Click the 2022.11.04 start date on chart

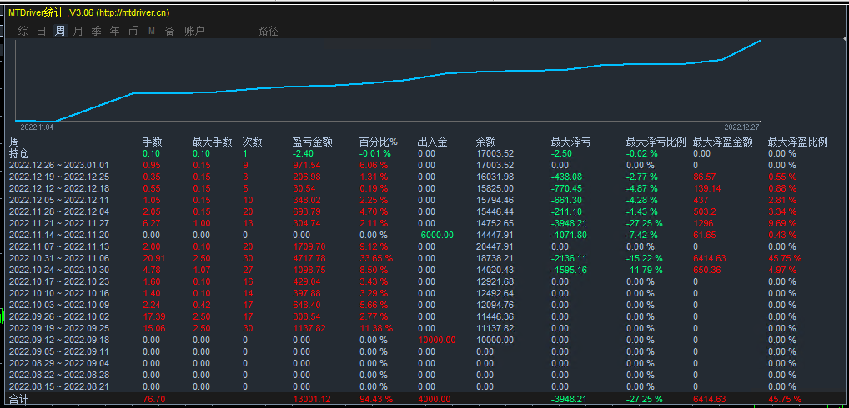[37, 127]
